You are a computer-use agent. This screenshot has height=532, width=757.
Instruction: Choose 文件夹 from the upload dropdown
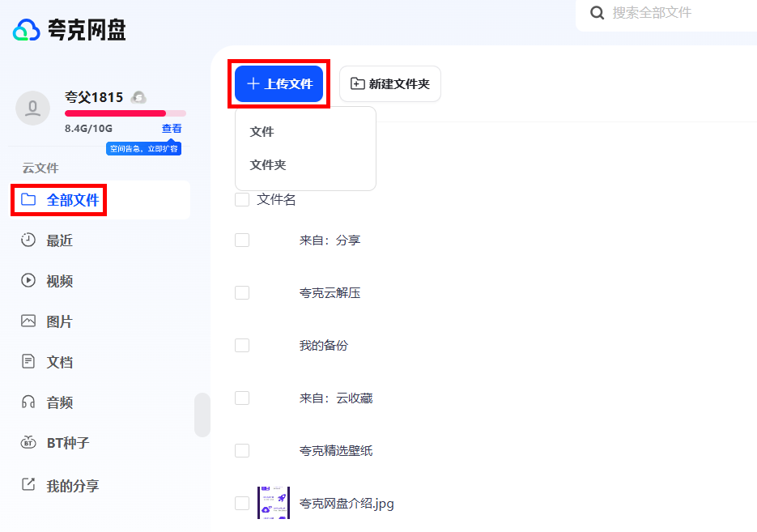pos(268,165)
